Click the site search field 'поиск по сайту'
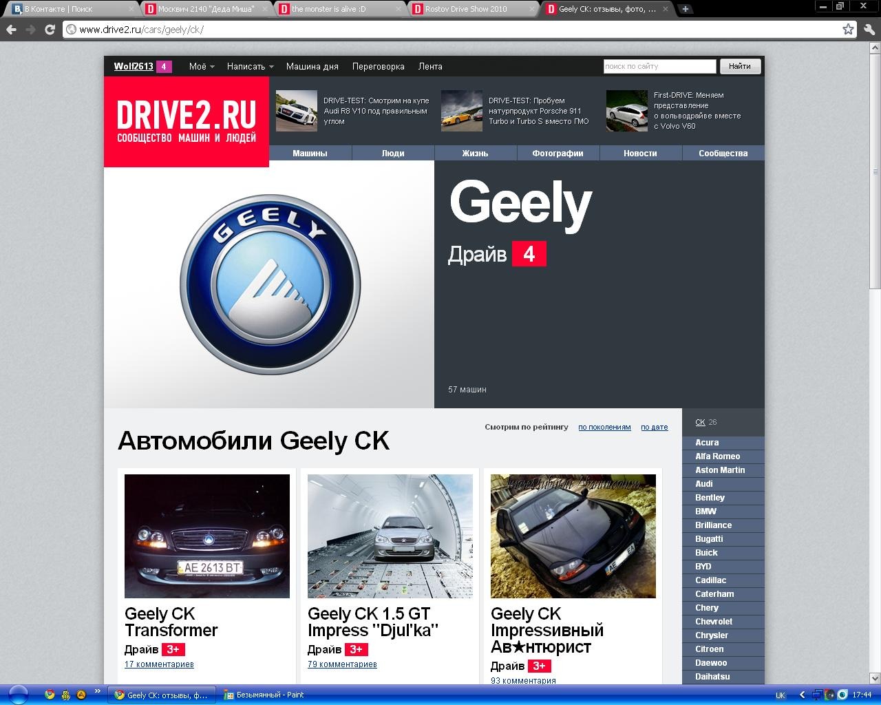Viewport: 881px width, 705px height. coord(660,66)
